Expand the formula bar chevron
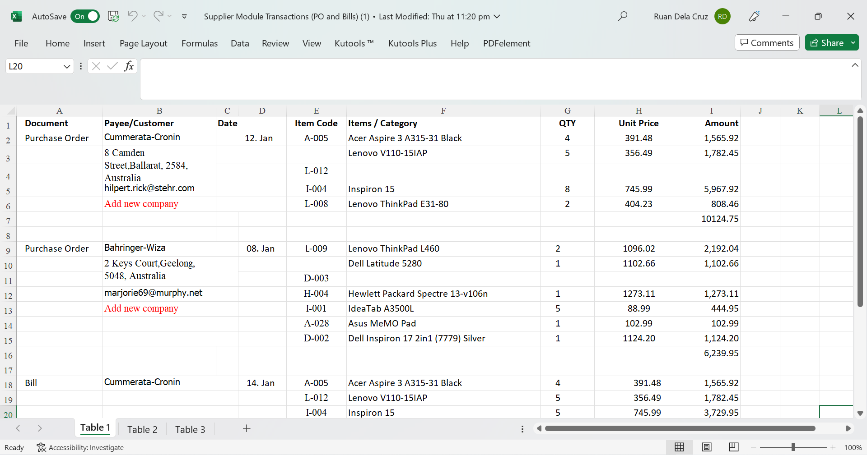Viewport: 867px width, 455px height. pyautogui.click(x=855, y=65)
